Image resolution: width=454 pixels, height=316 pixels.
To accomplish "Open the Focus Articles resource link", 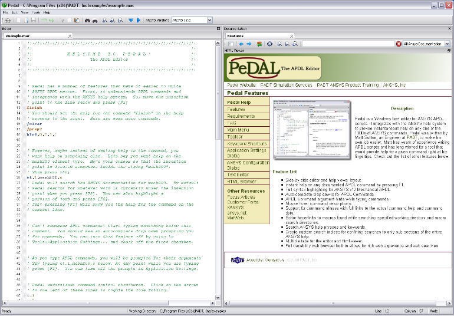I will (241, 197).
